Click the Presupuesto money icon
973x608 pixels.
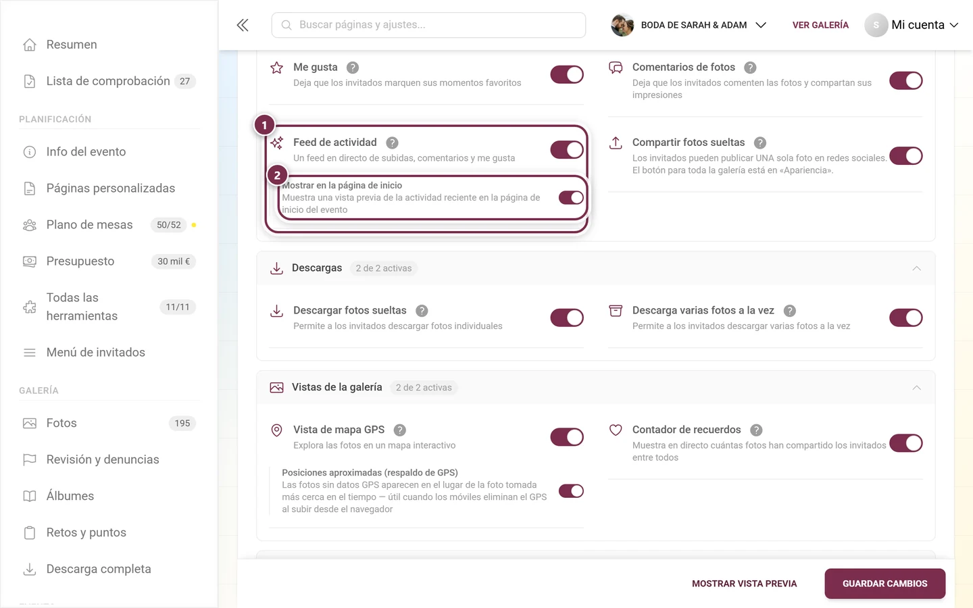(x=30, y=261)
